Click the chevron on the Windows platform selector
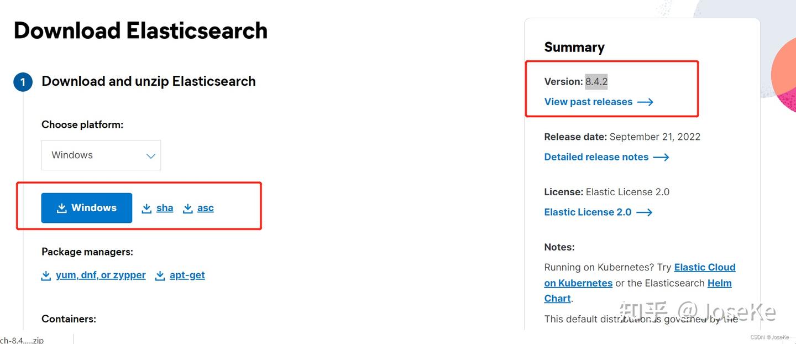 click(x=150, y=155)
